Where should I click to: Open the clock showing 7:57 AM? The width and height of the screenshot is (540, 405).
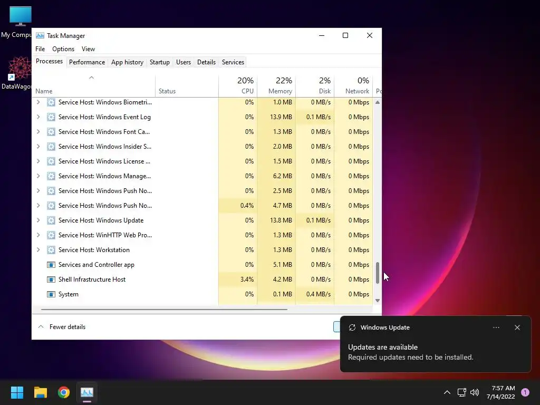(501, 392)
